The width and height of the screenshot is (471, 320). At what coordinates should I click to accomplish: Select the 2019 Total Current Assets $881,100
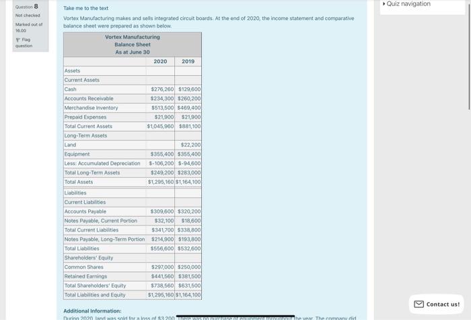(190, 126)
